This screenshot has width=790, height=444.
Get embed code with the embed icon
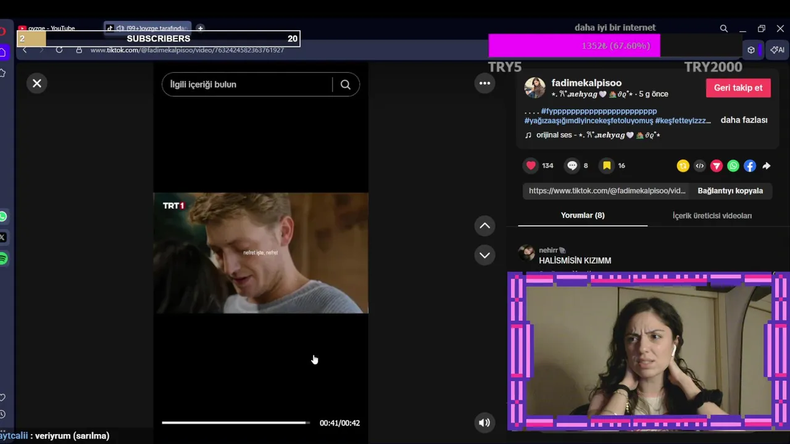(x=699, y=166)
